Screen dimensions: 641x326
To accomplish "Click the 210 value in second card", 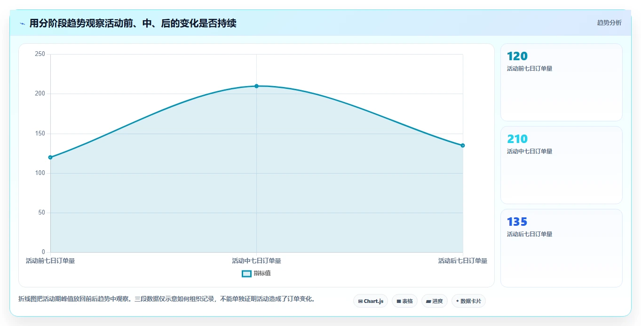I will [x=517, y=139].
